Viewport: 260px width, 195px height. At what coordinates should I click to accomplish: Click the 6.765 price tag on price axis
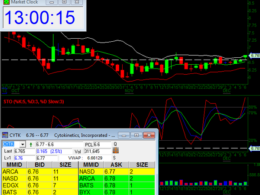(x=254, y=56)
